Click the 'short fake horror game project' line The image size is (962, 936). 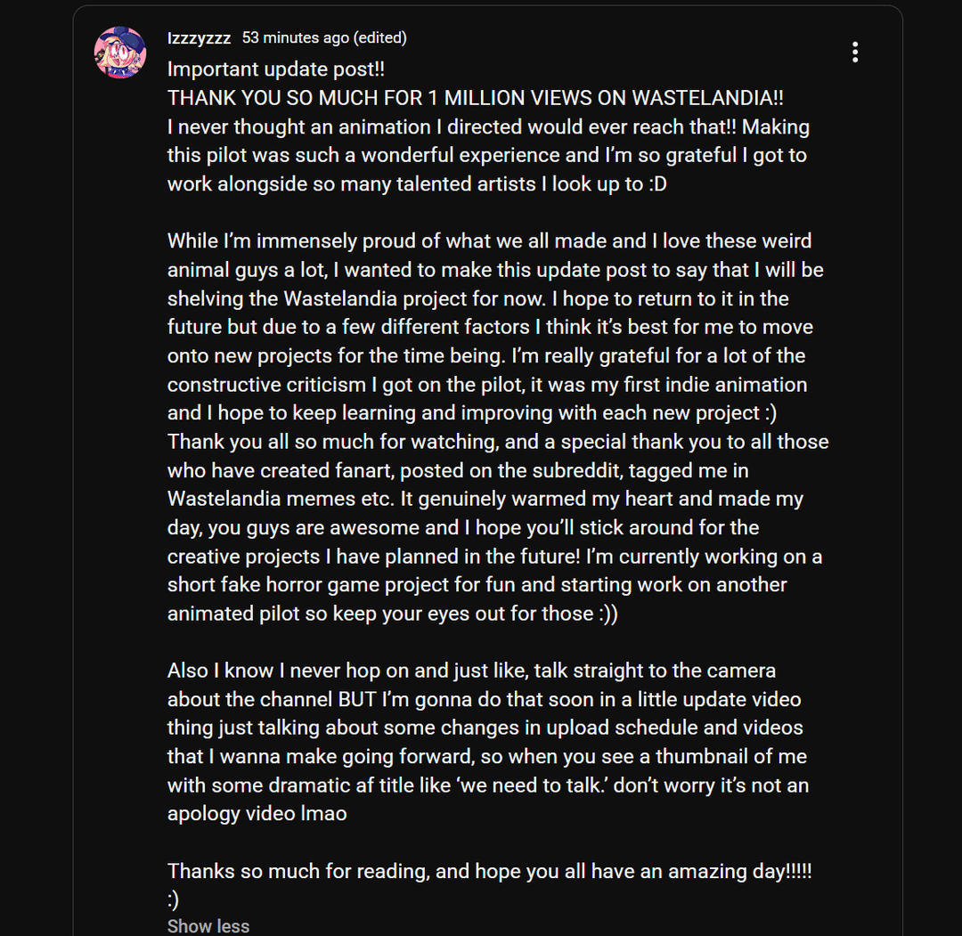point(477,584)
